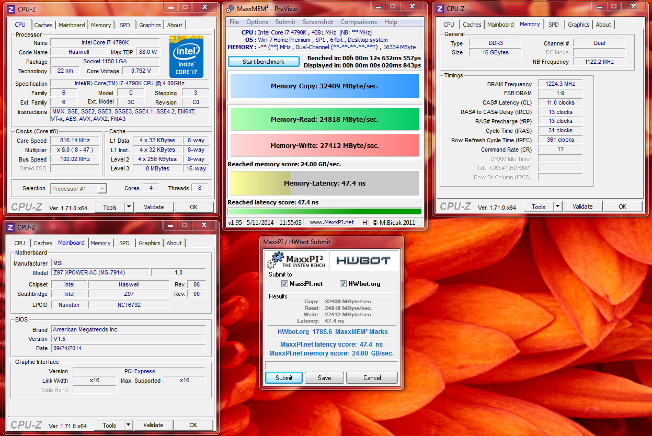Open the www.MaxxPI.net link
652x436 pixels.
331,222
